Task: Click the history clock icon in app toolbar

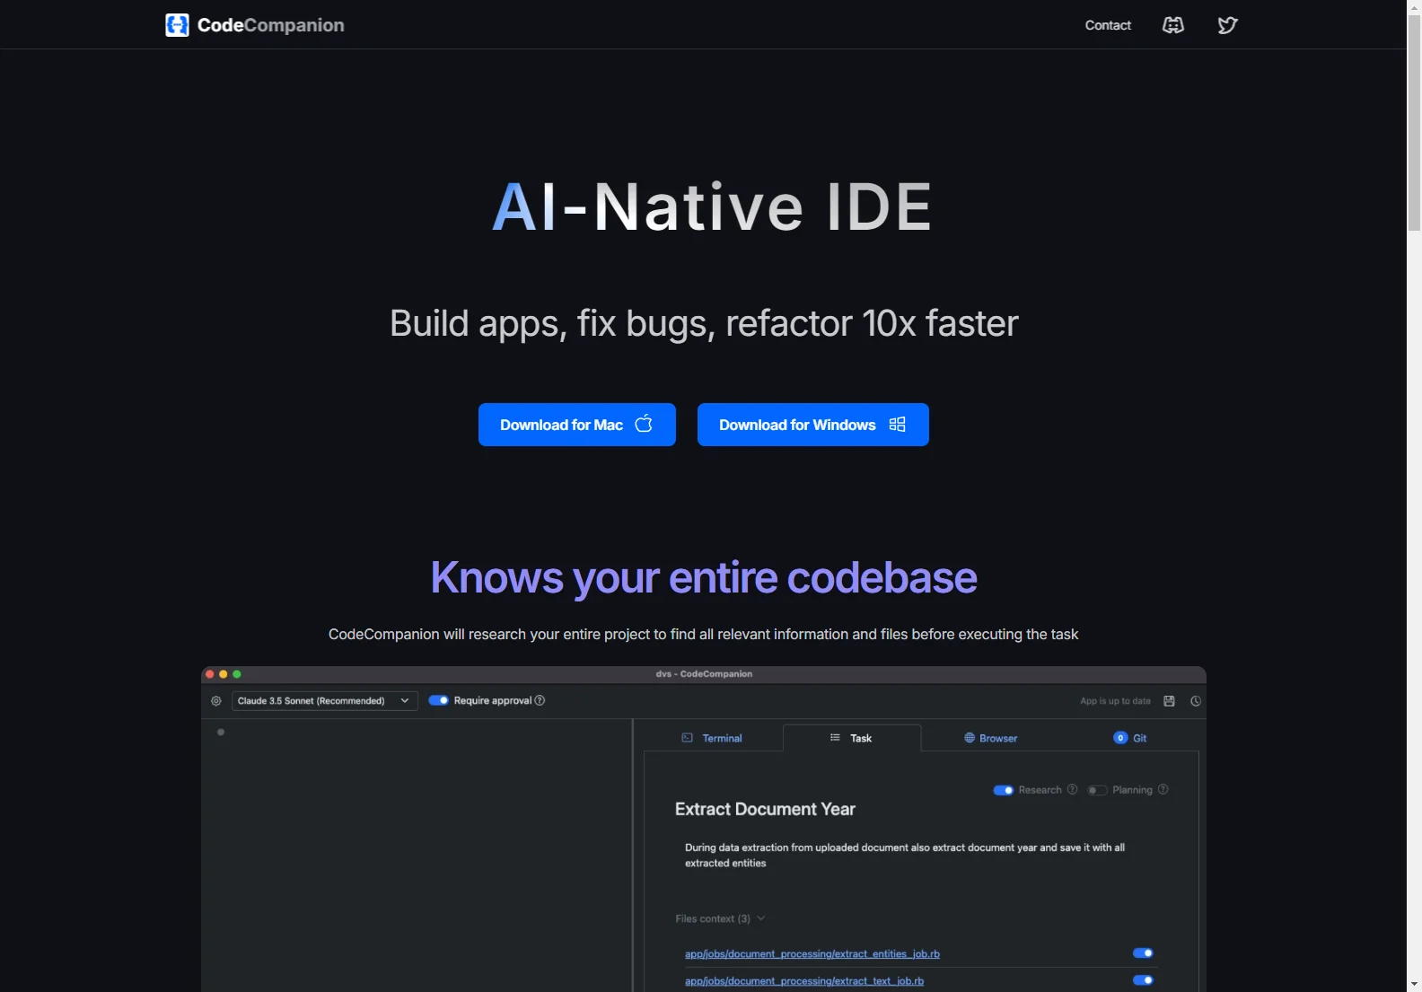Action: 1196,701
